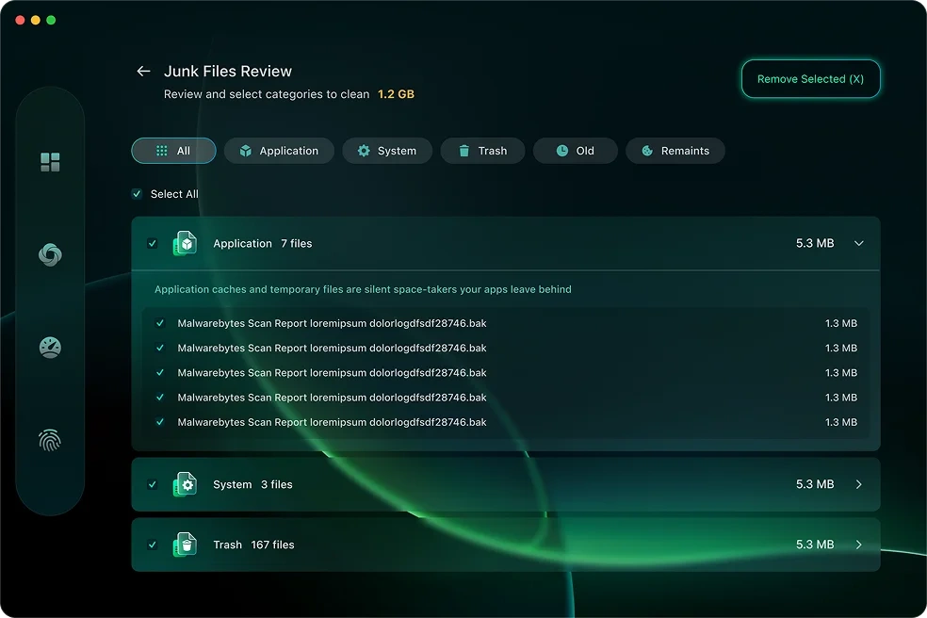Uncheck the Select All checkbox
927x618 pixels.
pyautogui.click(x=137, y=193)
